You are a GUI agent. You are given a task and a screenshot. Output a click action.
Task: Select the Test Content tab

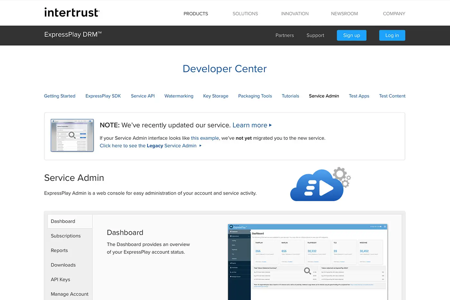click(x=392, y=96)
